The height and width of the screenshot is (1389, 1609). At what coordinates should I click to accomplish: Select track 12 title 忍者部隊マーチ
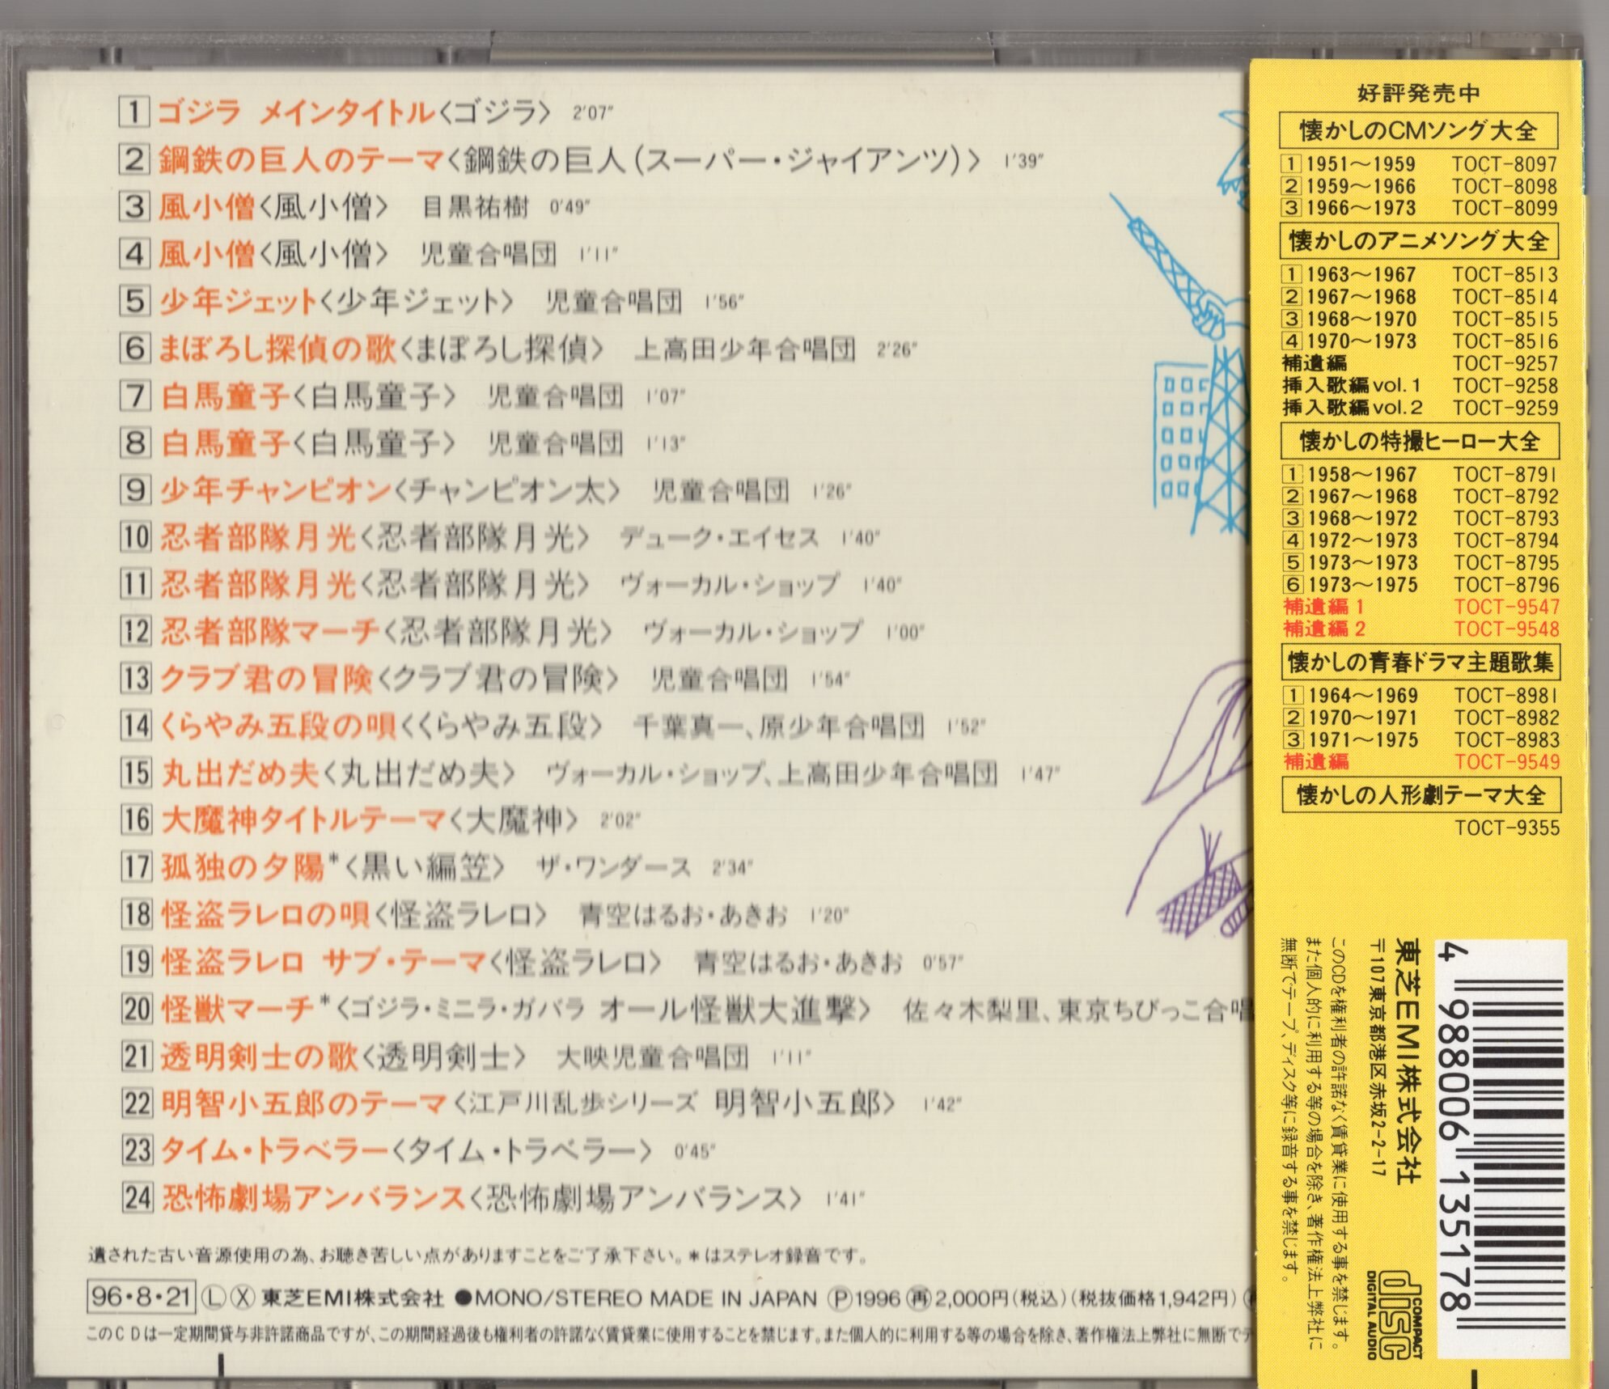click(x=270, y=631)
